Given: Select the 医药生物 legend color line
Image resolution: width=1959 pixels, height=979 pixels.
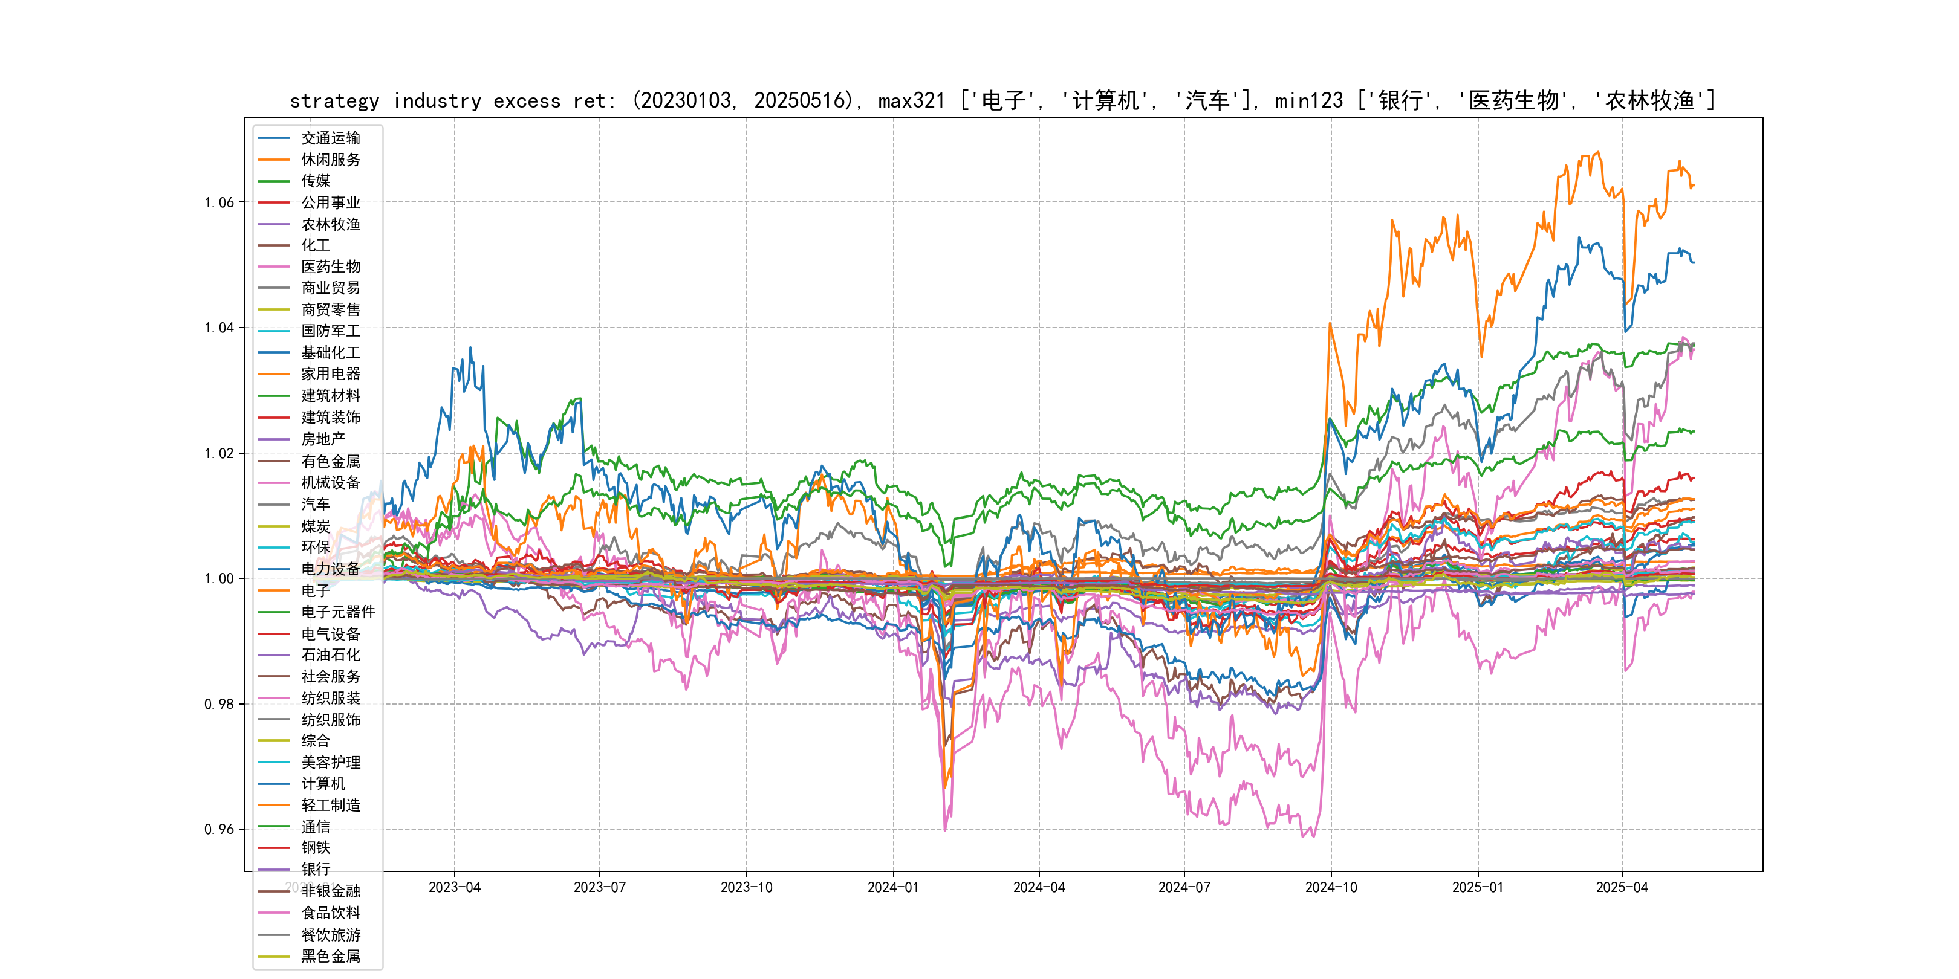Looking at the screenshot, I should coord(274,267).
